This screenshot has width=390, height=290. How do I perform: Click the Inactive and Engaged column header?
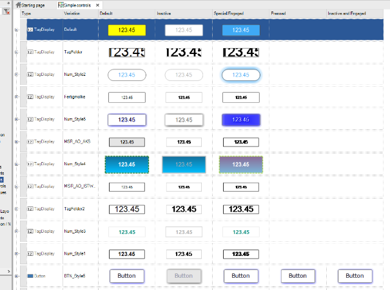pos(355,14)
